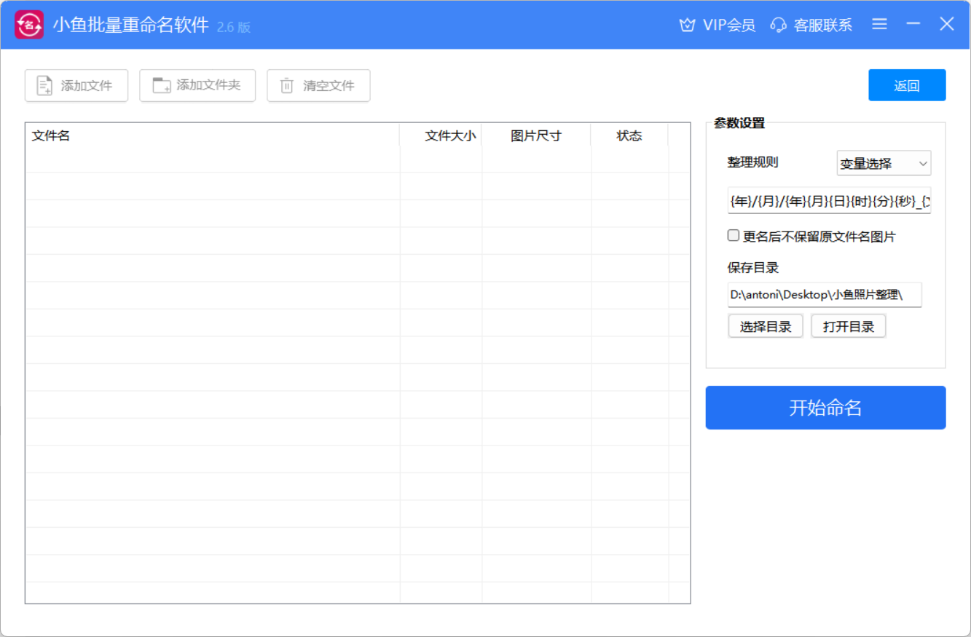Click the 图片尺寸 column header

(536, 135)
